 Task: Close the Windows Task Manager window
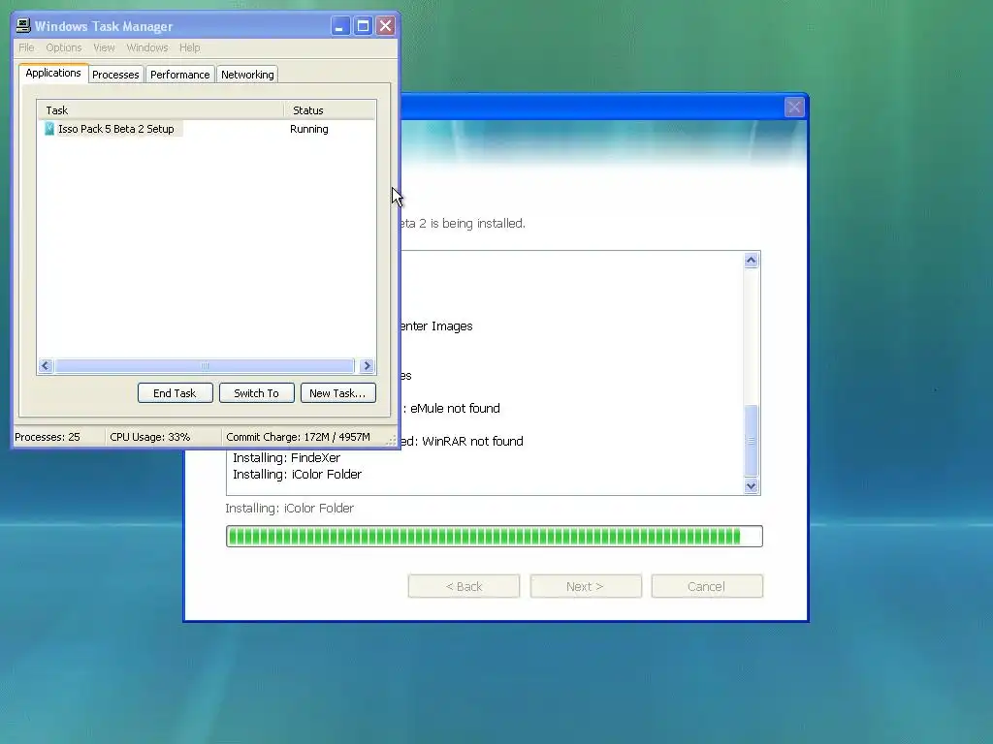386,26
